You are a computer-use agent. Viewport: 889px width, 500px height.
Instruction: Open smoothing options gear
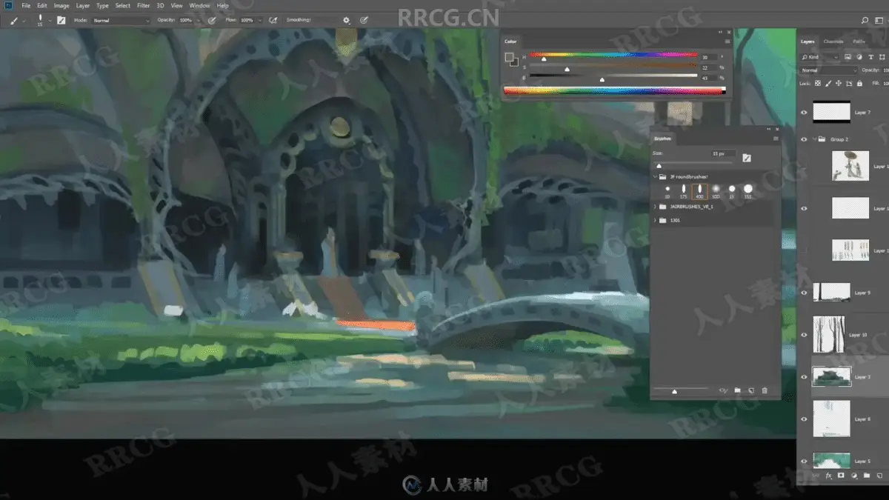346,20
